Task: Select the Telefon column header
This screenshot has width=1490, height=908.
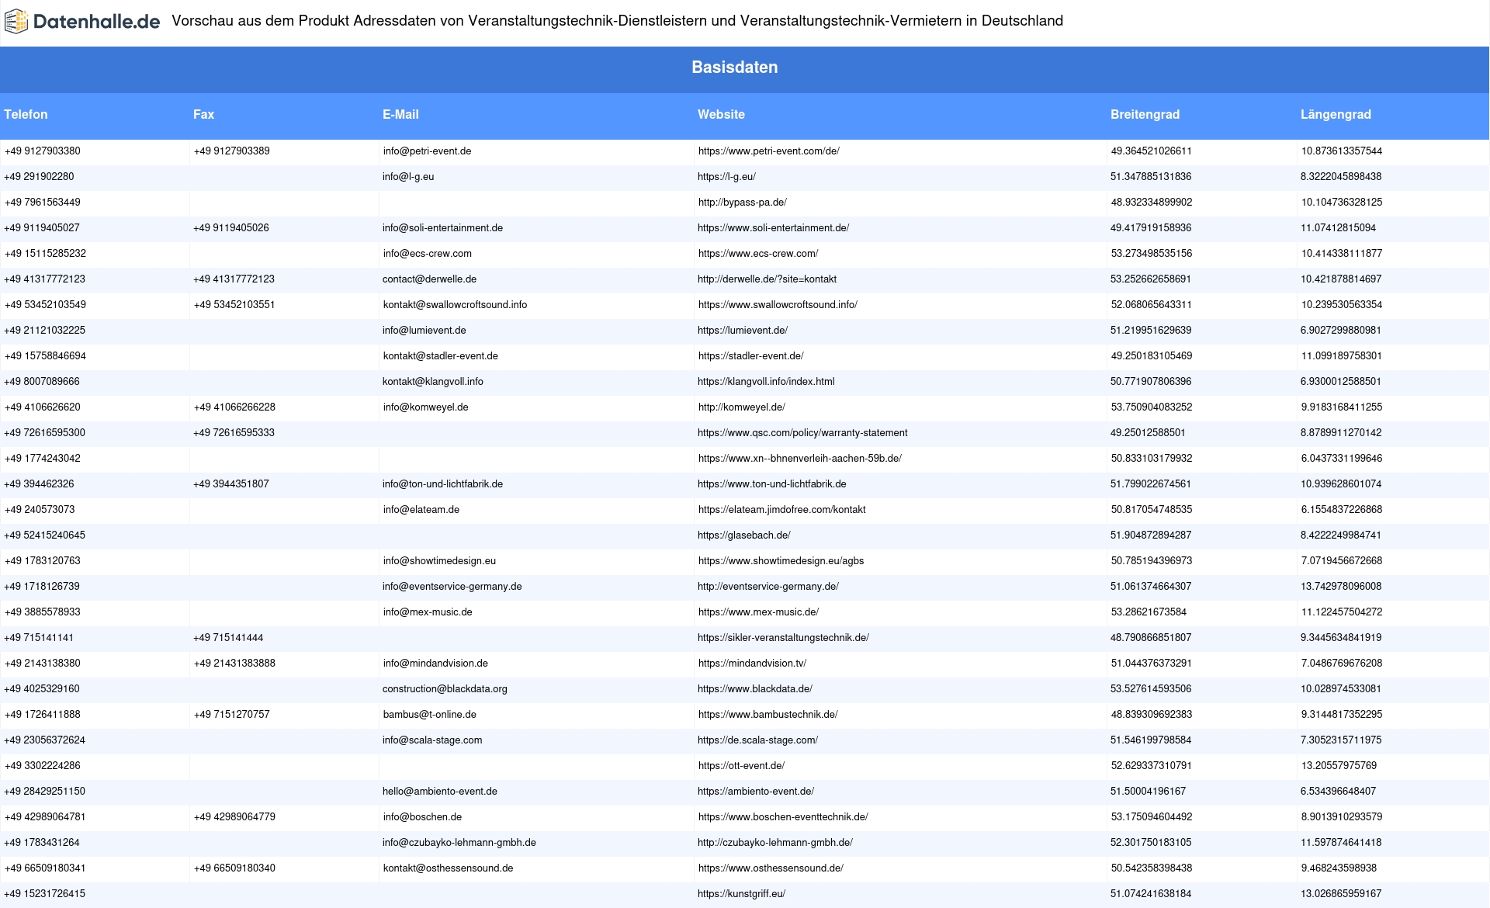Action: pos(26,114)
